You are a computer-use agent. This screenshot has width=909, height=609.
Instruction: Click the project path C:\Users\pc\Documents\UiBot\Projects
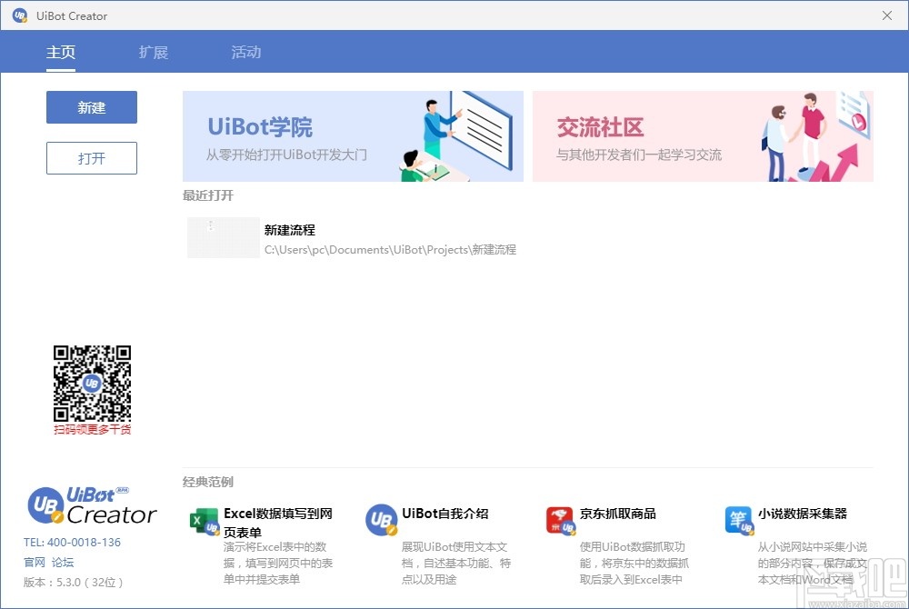pyautogui.click(x=390, y=250)
